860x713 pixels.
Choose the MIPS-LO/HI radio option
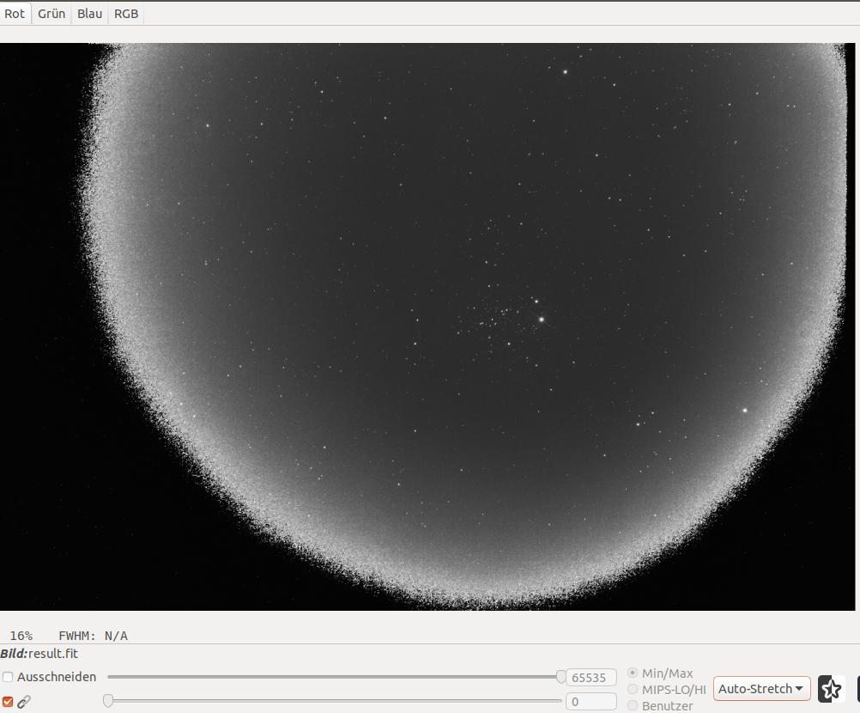click(633, 689)
